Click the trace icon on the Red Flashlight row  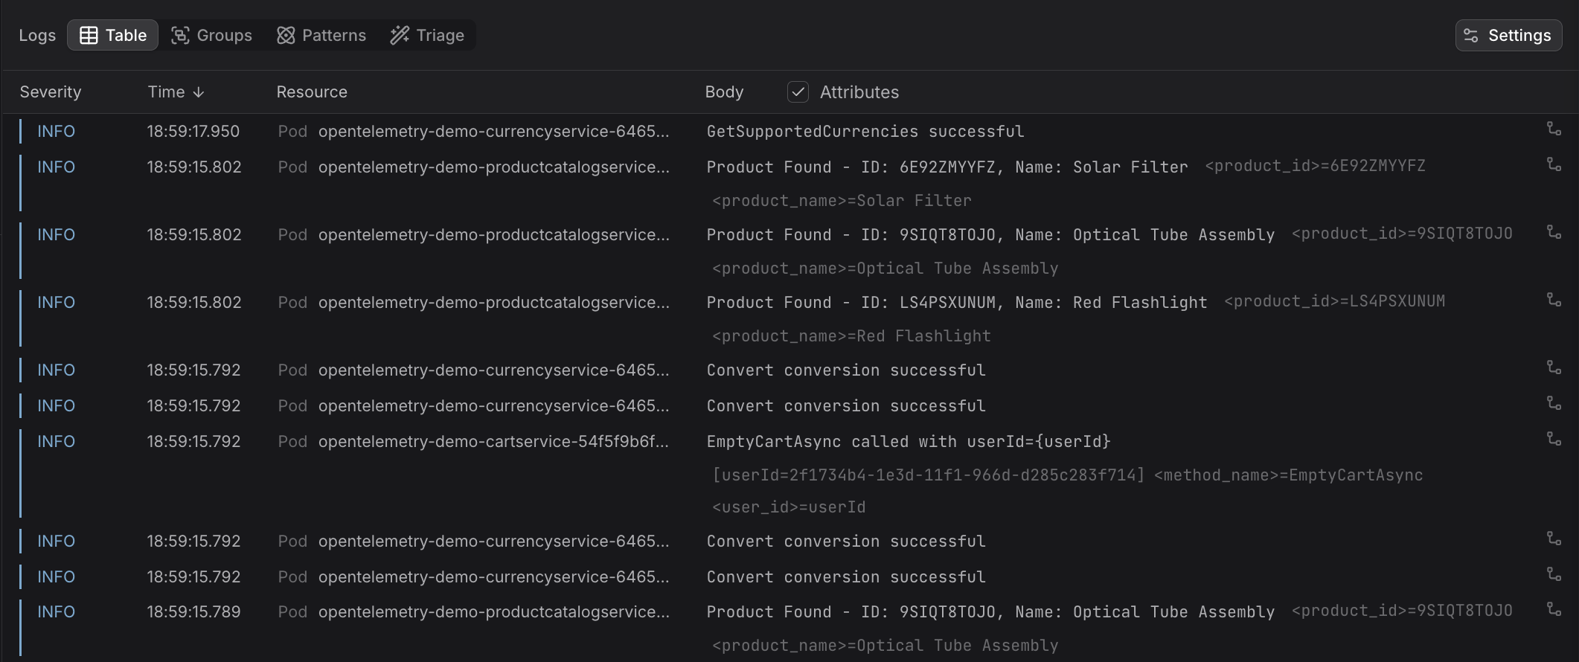point(1555,299)
